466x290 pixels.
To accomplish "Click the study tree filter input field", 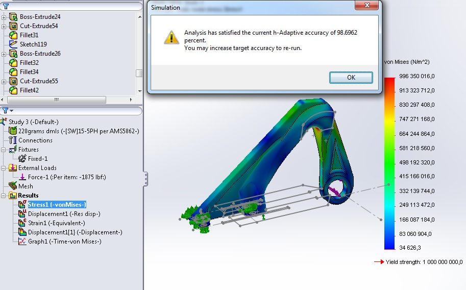I will click(x=71, y=111).
